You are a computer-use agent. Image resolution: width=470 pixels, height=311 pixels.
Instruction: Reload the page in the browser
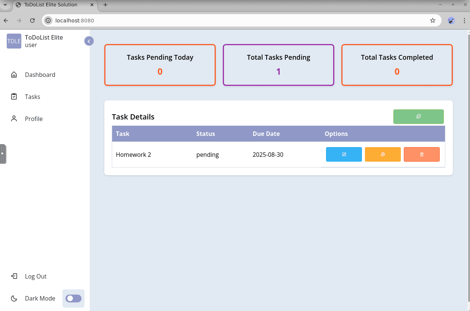click(33, 21)
